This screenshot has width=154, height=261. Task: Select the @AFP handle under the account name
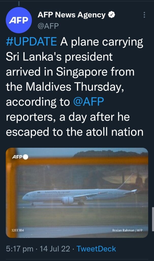click(48, 26)
